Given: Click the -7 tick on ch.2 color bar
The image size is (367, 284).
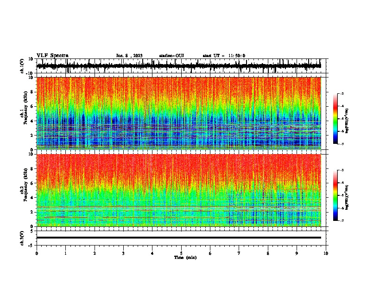Looking at the screenshot, I should pyautogui.click(x=342, y=220).
